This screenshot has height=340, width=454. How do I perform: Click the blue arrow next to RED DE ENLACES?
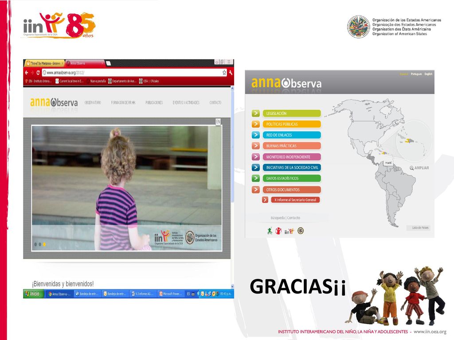point(256,135)
